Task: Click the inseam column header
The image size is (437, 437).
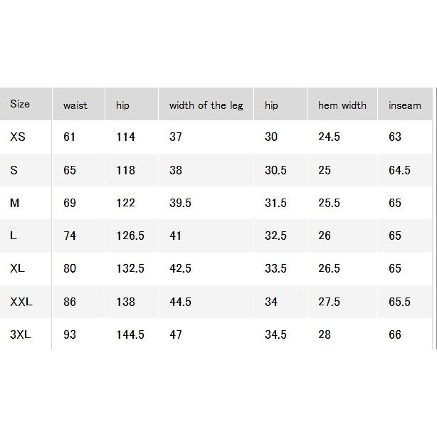Action: click(x=405, y=104)
